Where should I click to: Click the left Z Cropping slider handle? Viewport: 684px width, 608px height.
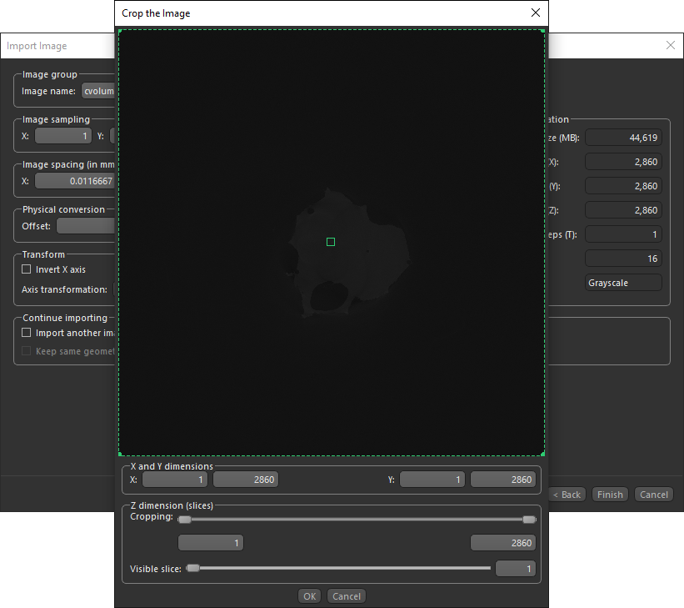[x=185, y=520]
